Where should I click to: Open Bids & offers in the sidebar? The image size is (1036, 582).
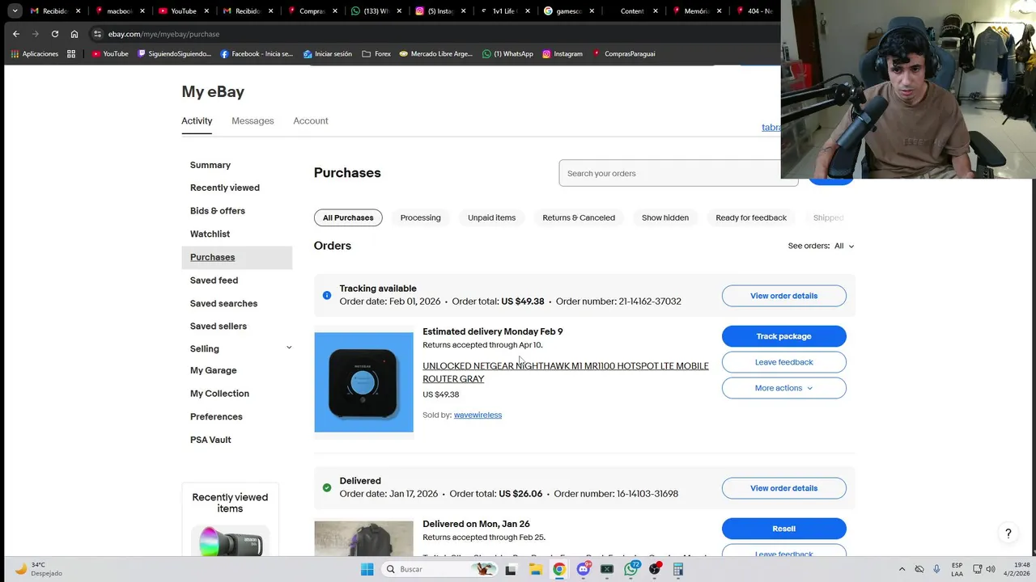[218, 211]
